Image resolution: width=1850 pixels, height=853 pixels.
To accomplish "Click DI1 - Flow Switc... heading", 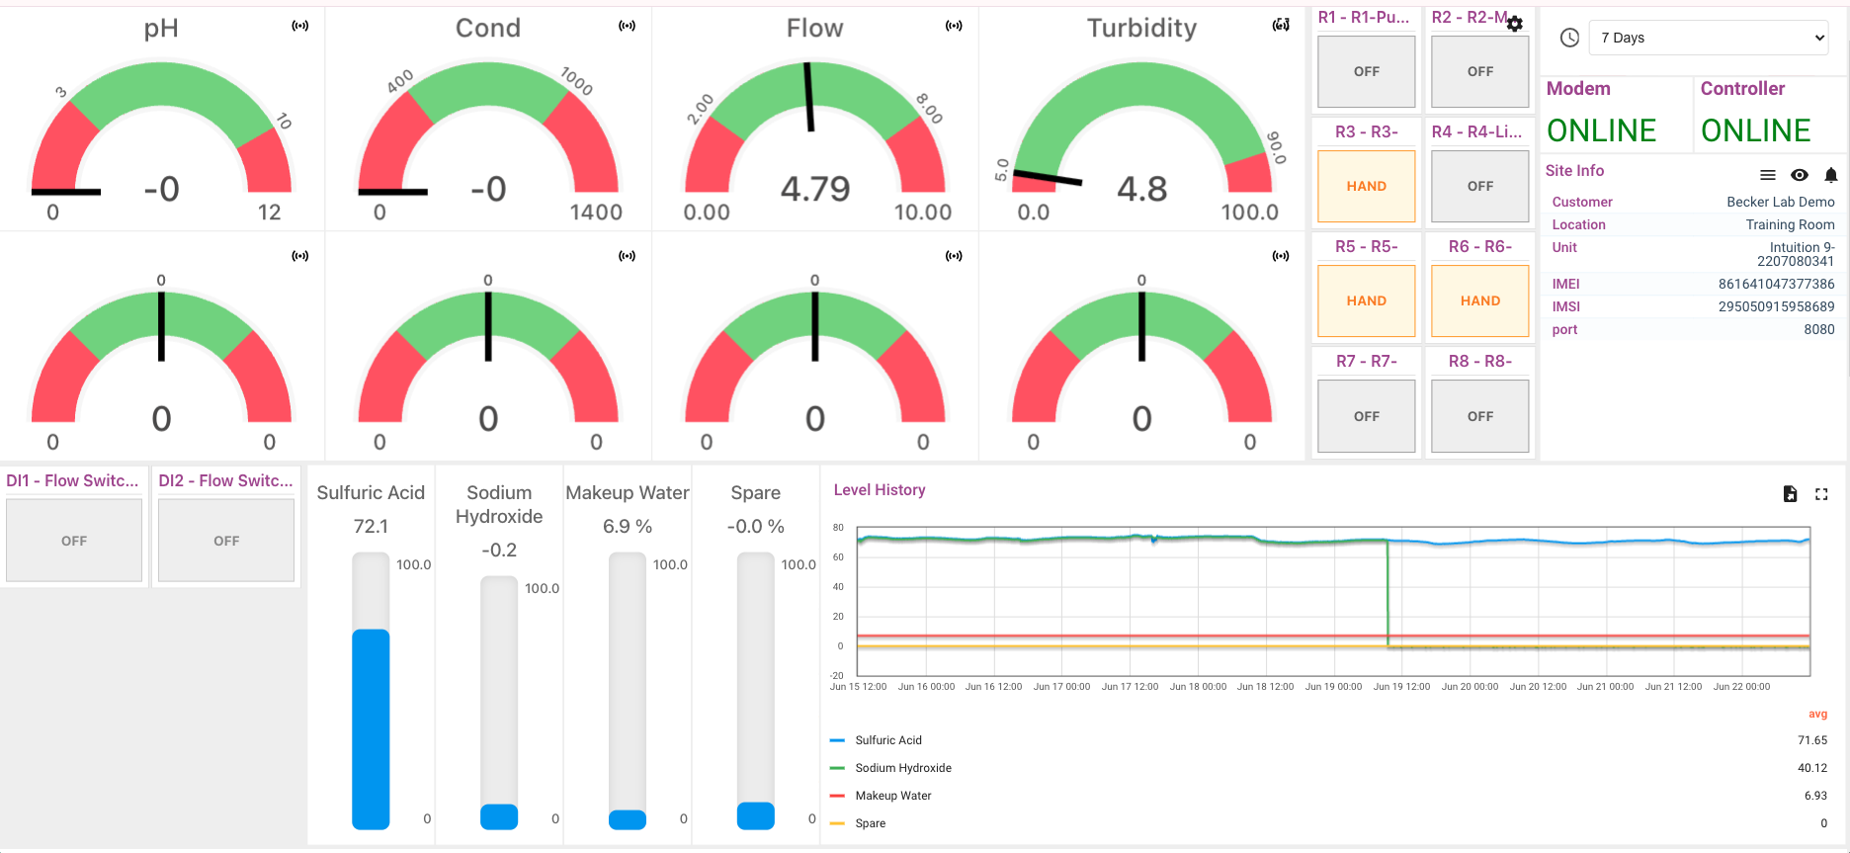I will tap(72, 480).
